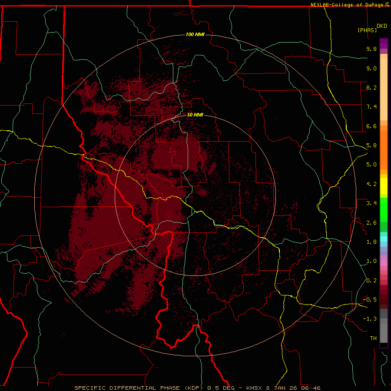This screenshot has height=391, width=391.
Task: Click the DKD label above the color scale
Action: (382, 26)
